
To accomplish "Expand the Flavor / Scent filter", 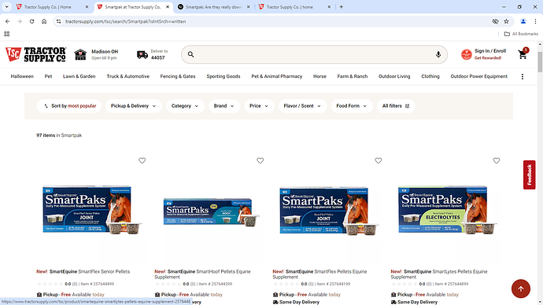I will (302, 106).
